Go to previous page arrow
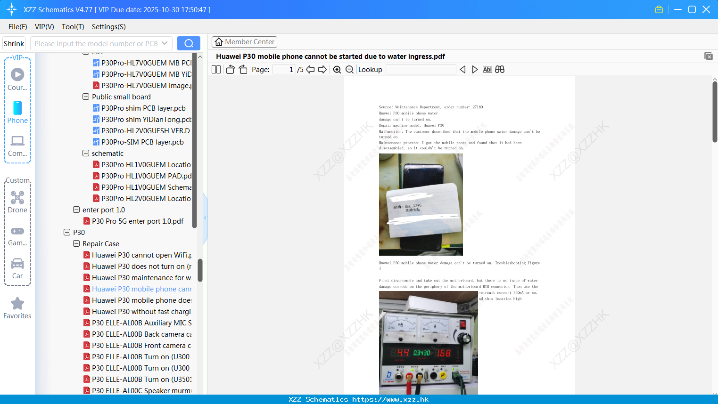718x404 pixels. [310, 70]
